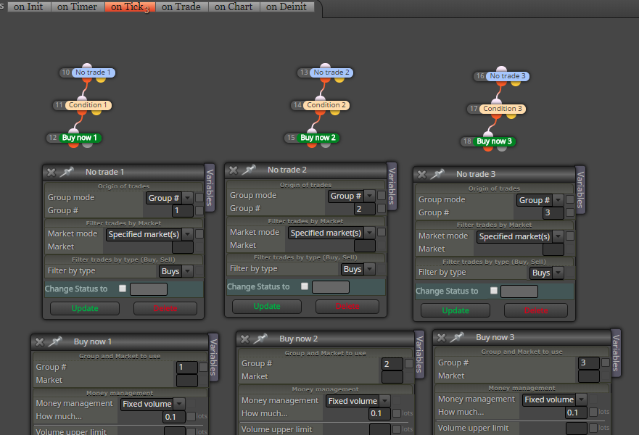The height and width of the screenshot is (435, 639).
Task: Click Update in No trade 2 panel
Action: pos(267,306)
